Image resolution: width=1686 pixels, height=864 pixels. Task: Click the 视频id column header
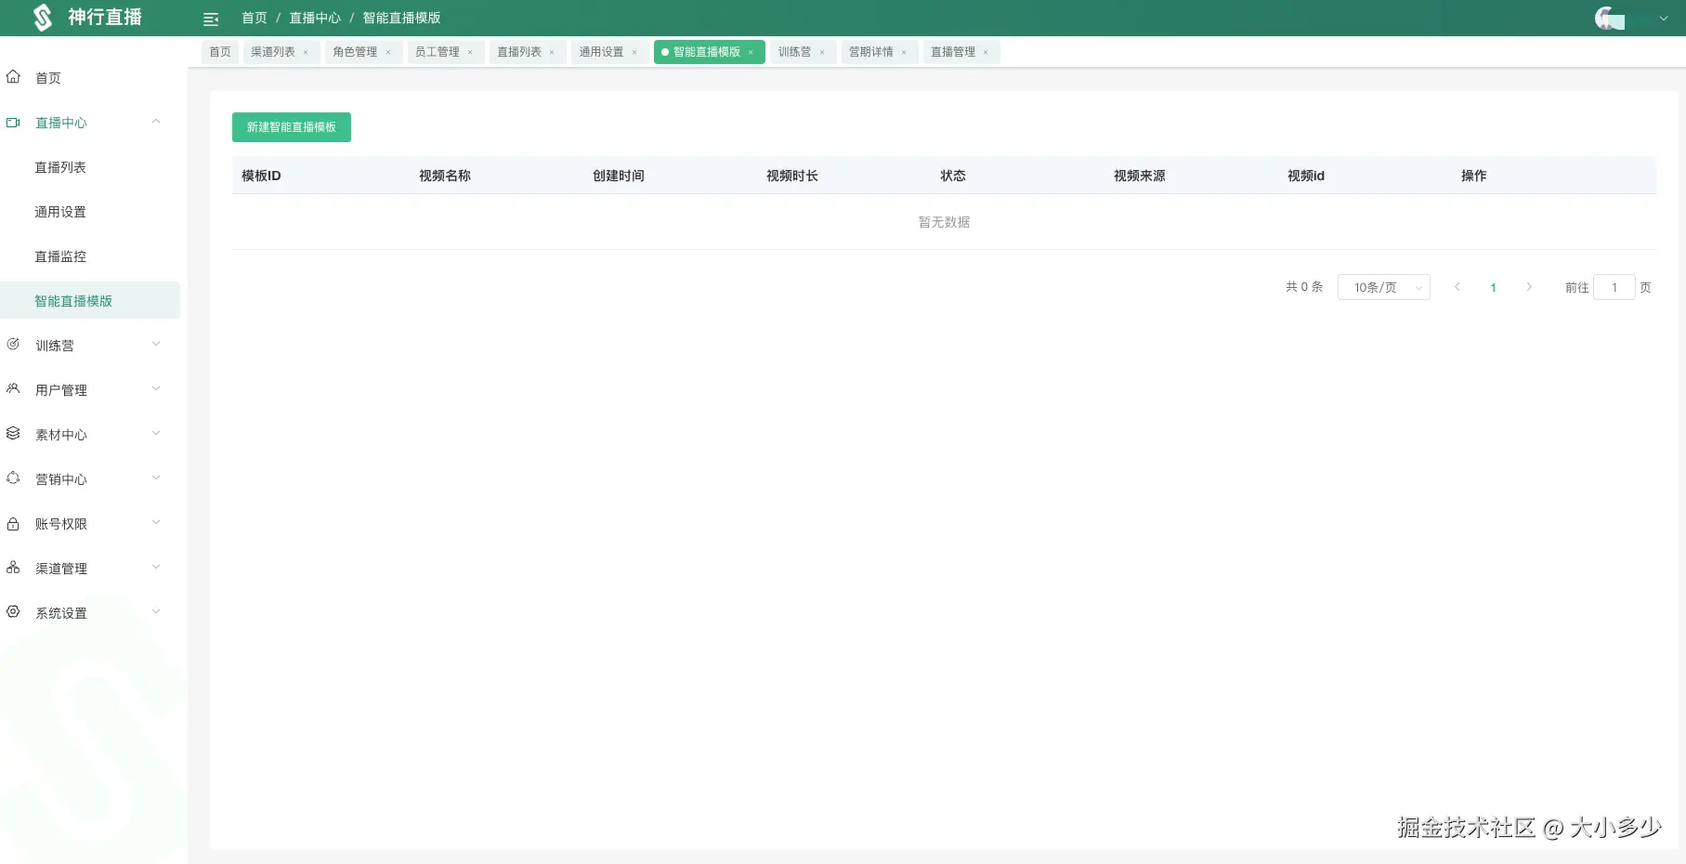click(1306, 176)
